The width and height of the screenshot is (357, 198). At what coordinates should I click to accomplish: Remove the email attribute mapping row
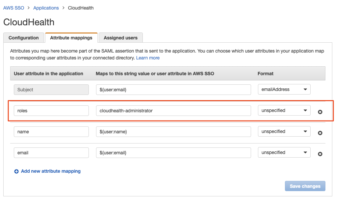click(x=320, y=154)
